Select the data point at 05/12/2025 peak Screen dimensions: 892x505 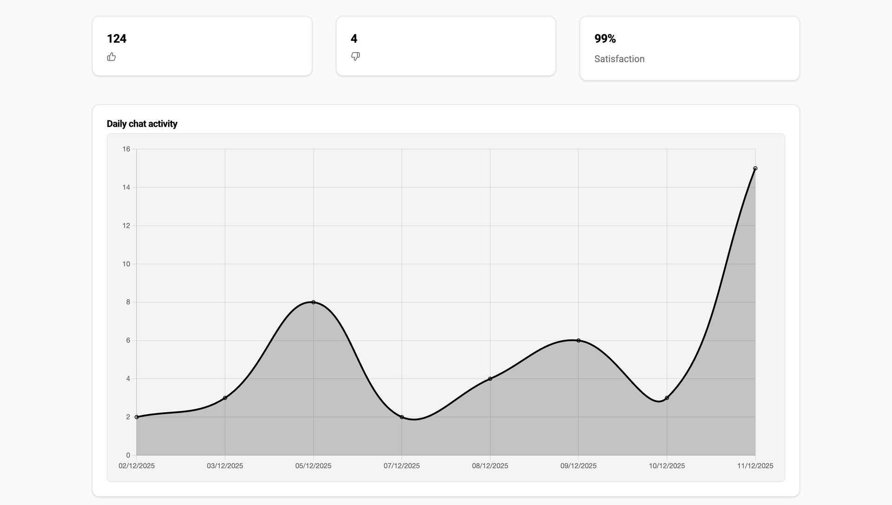314,302
